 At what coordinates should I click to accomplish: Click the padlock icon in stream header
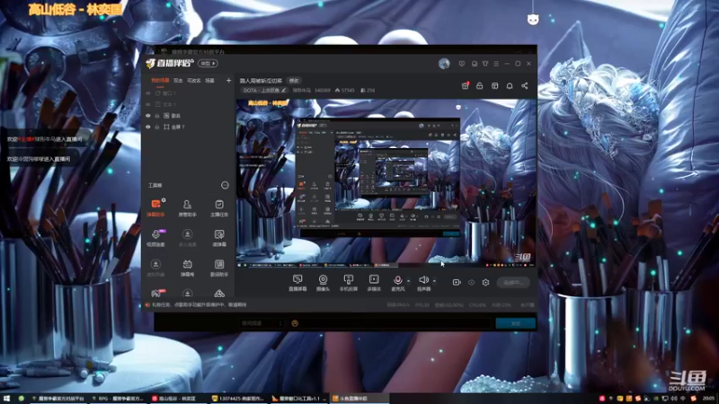480,85
